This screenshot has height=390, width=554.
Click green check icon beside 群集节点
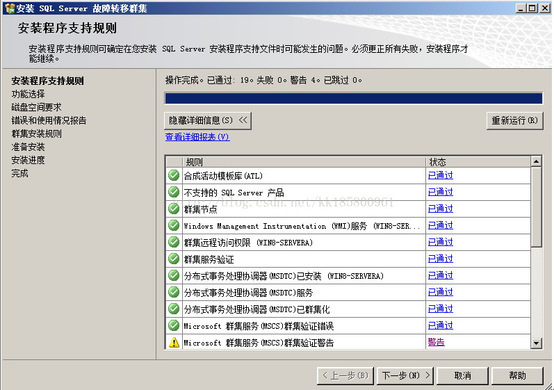coord(174,209)
